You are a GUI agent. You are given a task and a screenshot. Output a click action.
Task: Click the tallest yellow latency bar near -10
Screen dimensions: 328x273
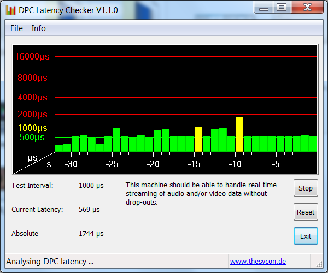239,134
